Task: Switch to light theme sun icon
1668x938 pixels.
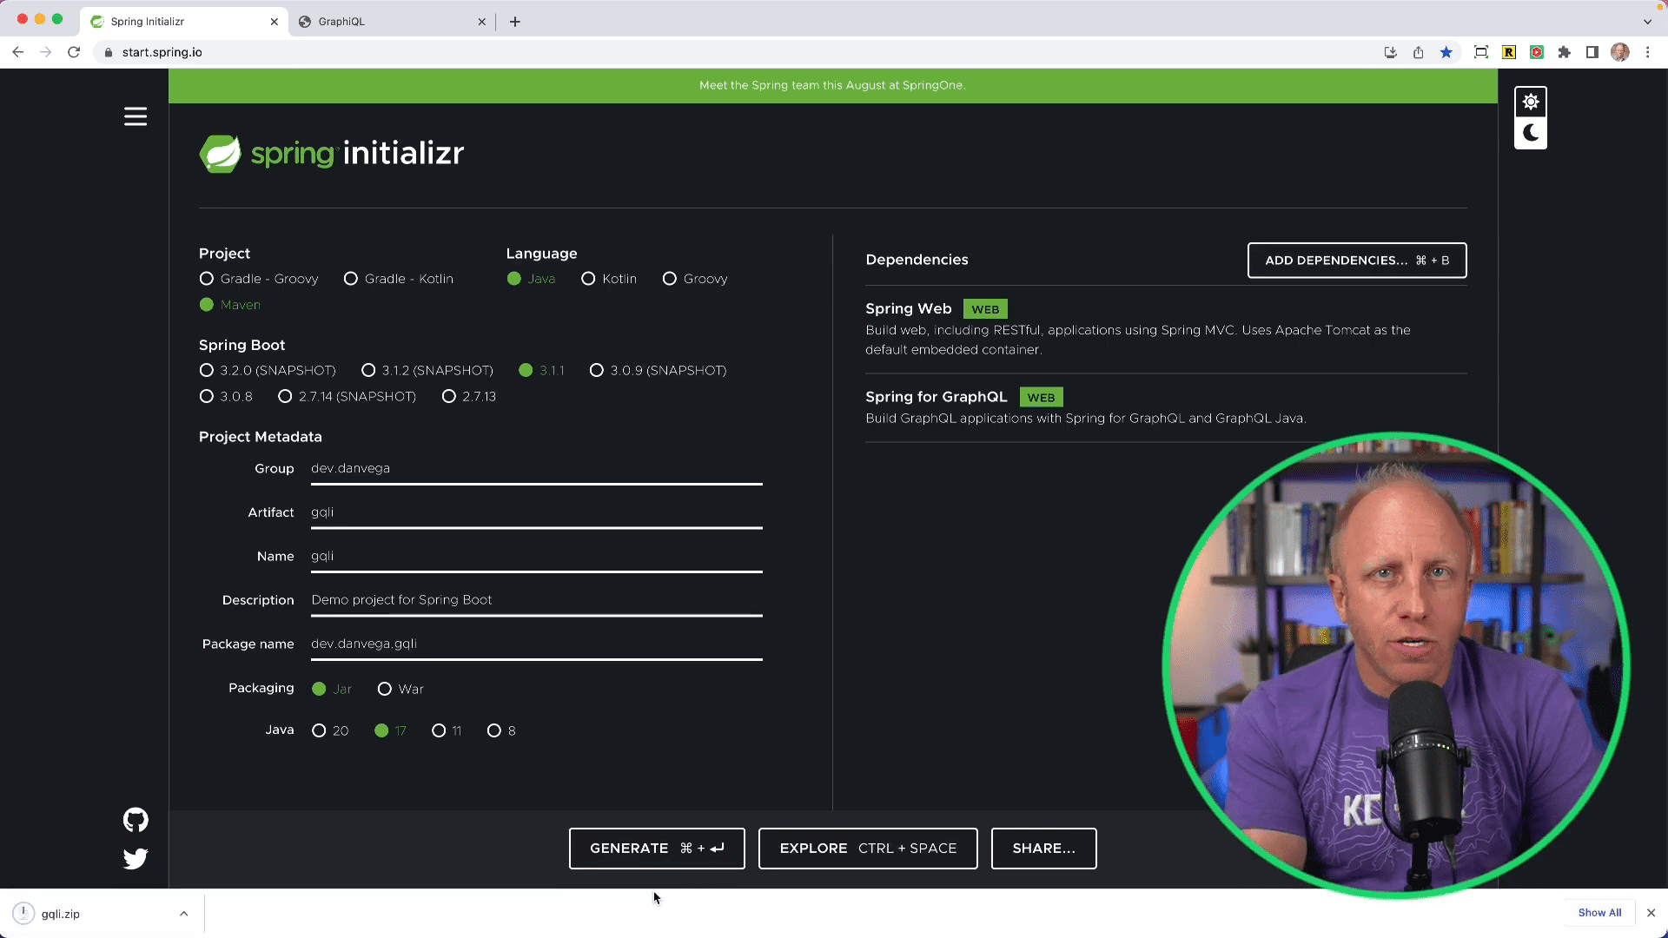Action: point(1530,102)
